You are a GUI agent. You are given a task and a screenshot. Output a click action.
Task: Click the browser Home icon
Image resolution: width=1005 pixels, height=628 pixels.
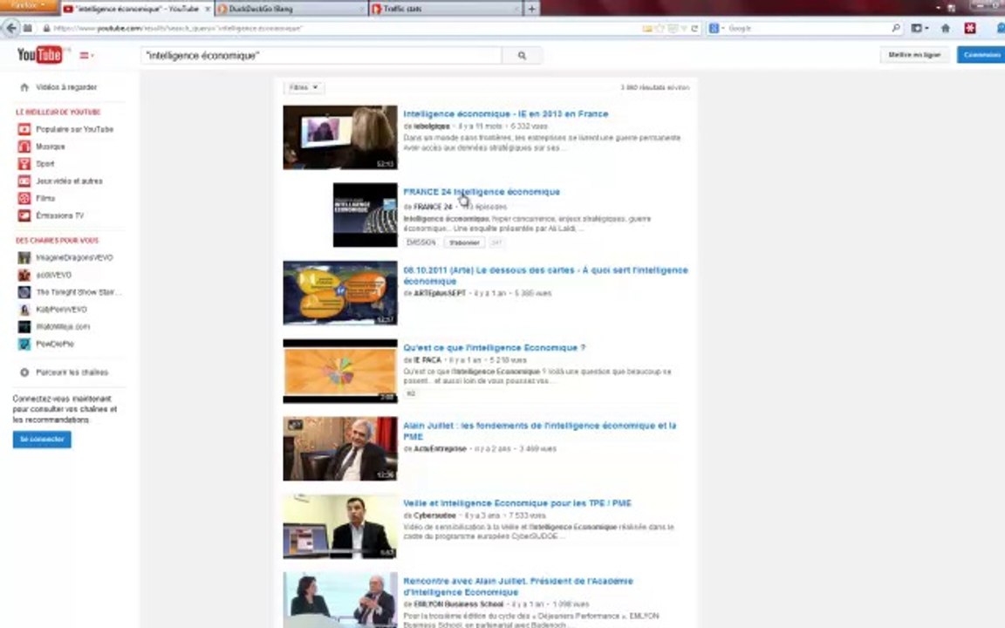click(x=946, y=28)
